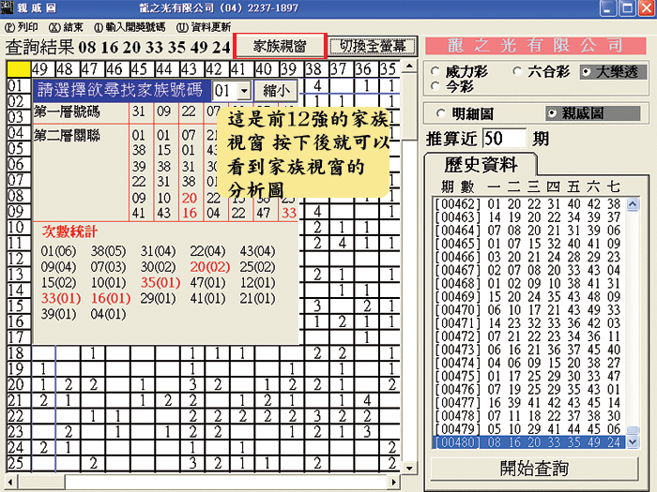Select history row 00465
The image size is (657, 492).
528,244
